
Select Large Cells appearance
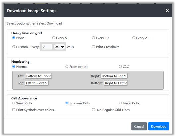(120, 103)
